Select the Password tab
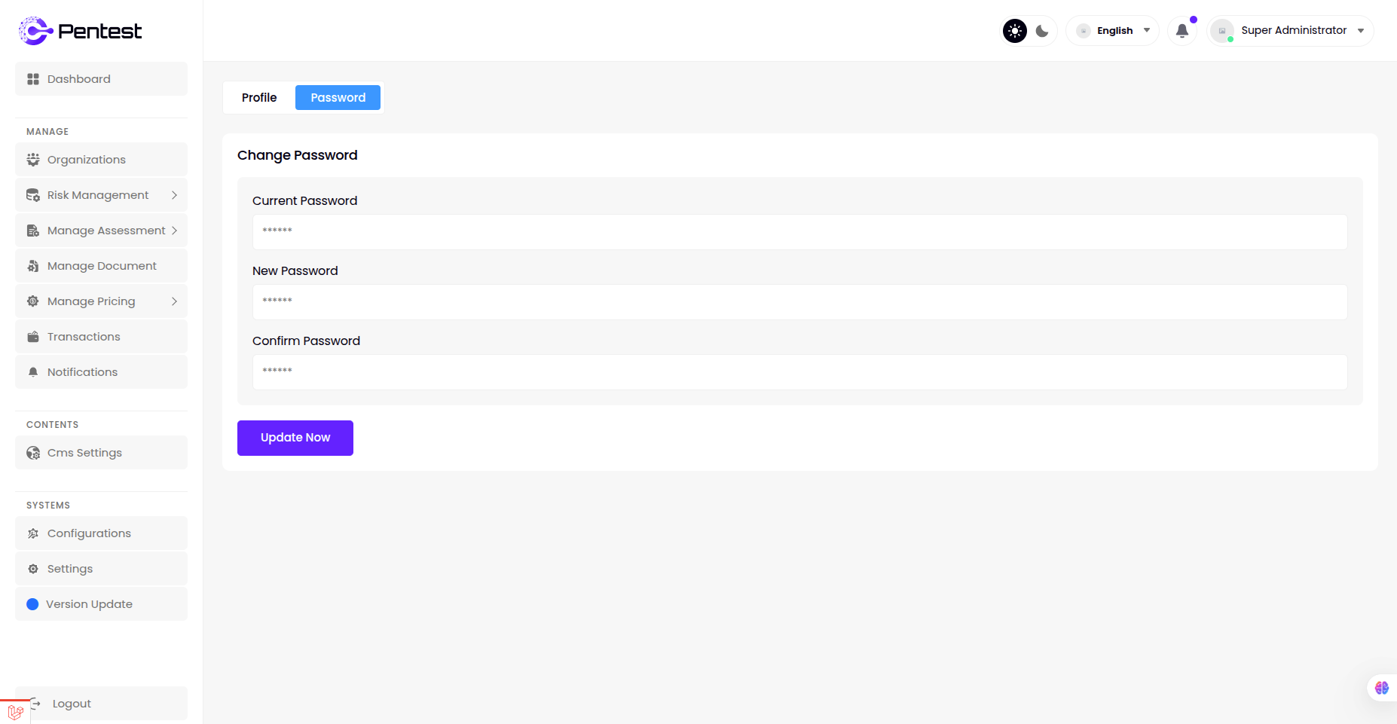 (338, 98)
